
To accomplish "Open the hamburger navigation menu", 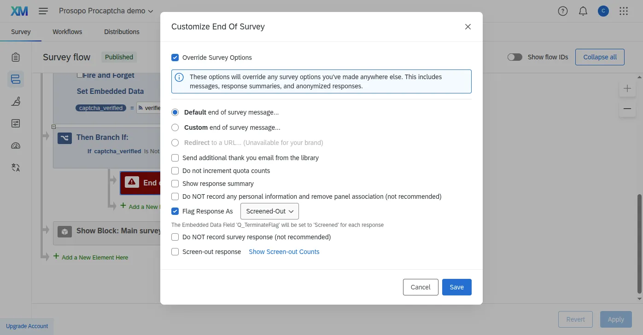I will (43, 11).
